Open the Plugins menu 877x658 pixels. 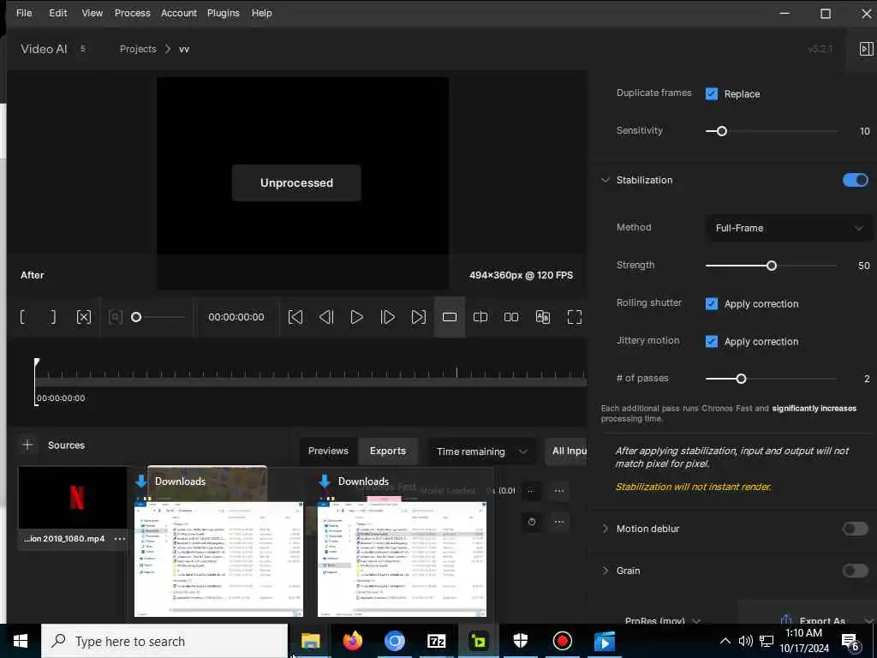(224, 13)
